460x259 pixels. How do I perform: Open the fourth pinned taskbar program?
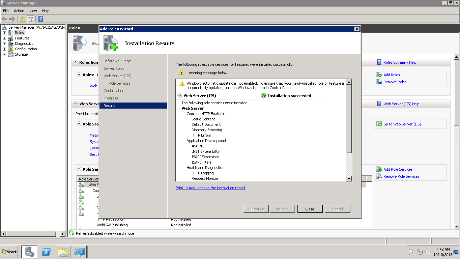(x=80, y=252)
